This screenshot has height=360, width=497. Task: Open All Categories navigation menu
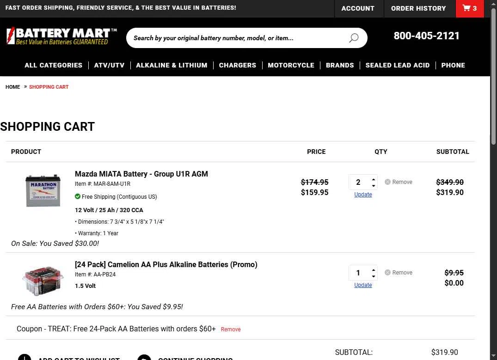[x=53, y=65]
